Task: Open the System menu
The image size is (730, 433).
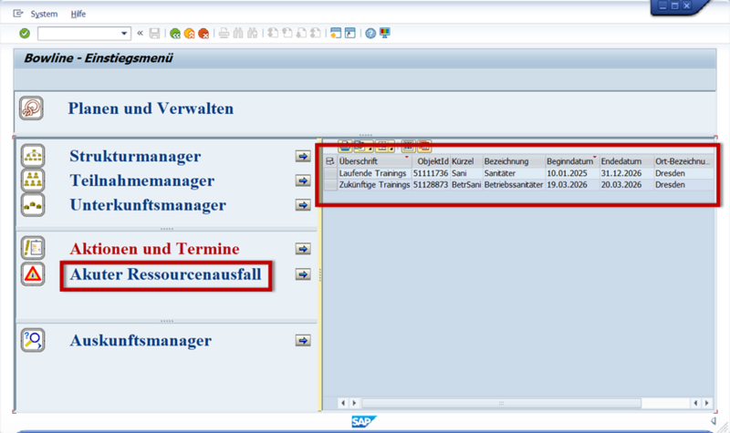Action: tap(44, 14)
